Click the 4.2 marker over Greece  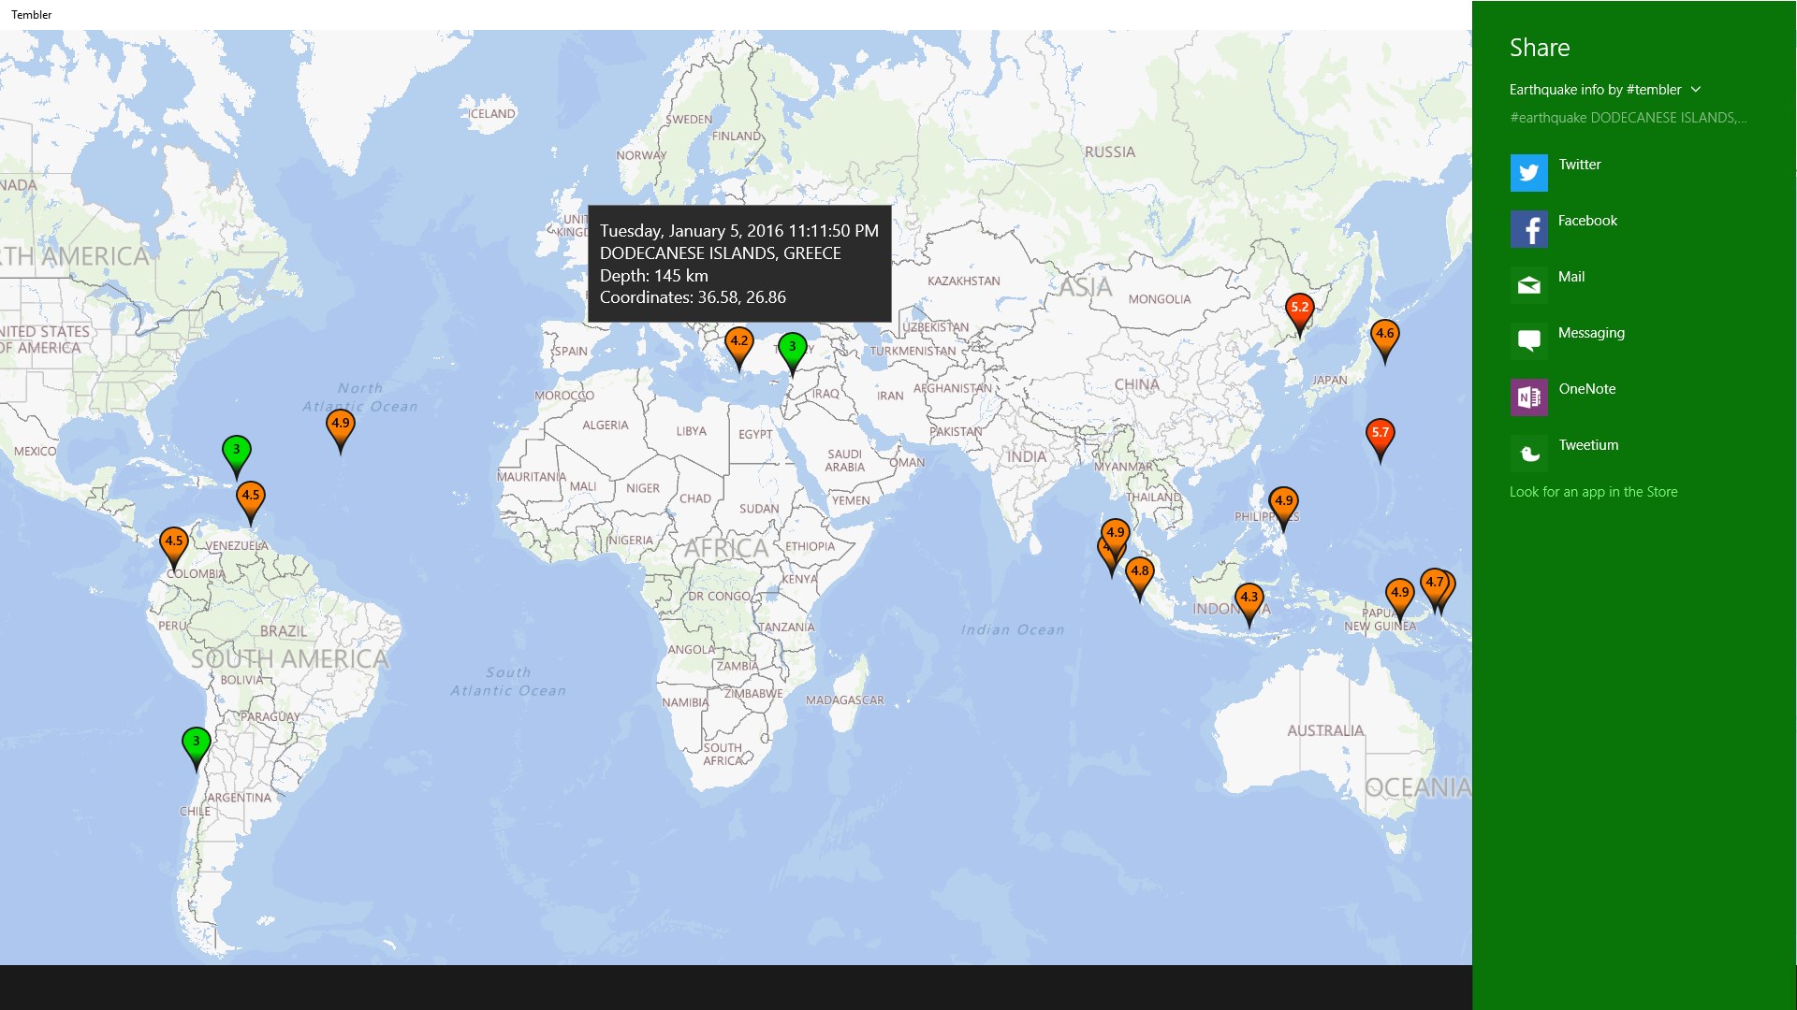click(738, 342)
